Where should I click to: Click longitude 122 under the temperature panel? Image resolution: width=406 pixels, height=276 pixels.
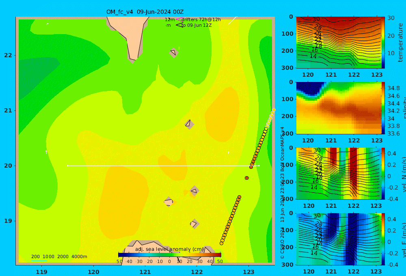tap(354, 75)
